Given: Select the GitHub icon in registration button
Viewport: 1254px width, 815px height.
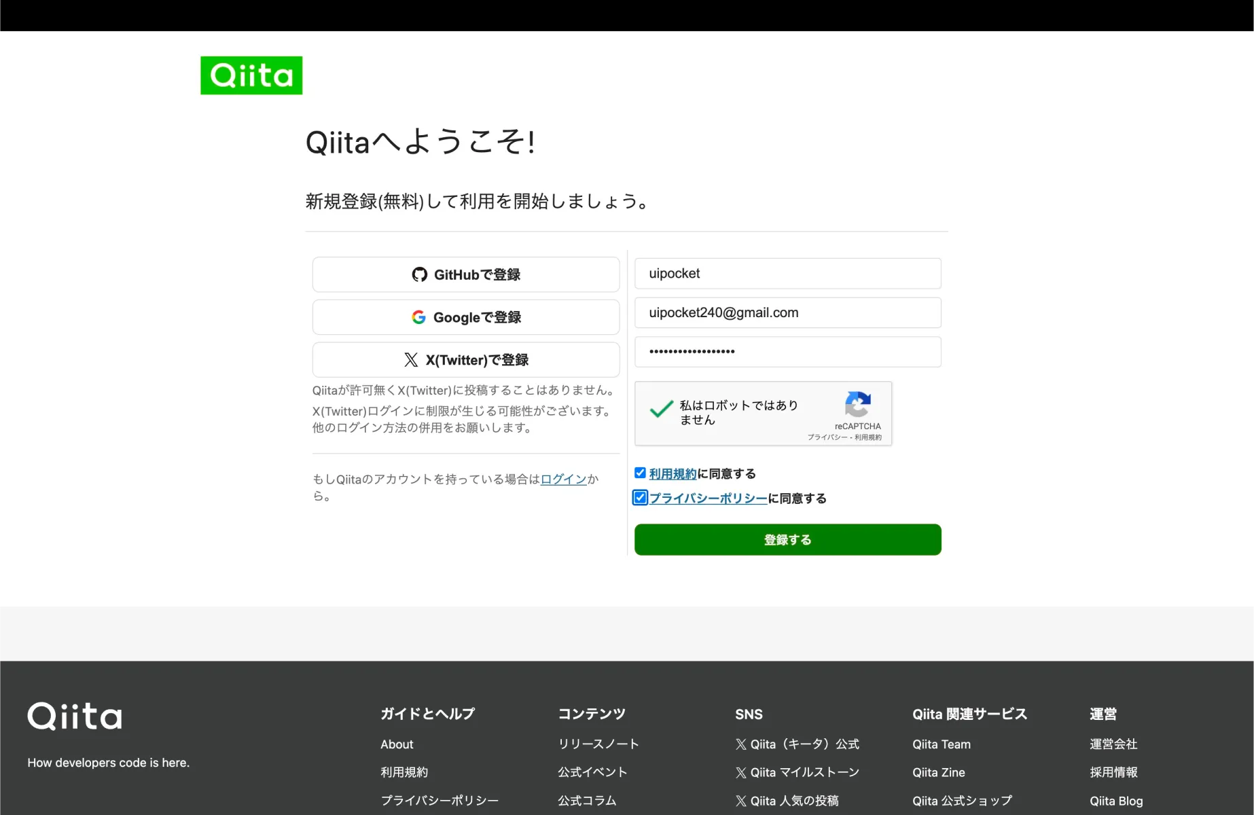Looking at the screenshot, I should point(420,274).
